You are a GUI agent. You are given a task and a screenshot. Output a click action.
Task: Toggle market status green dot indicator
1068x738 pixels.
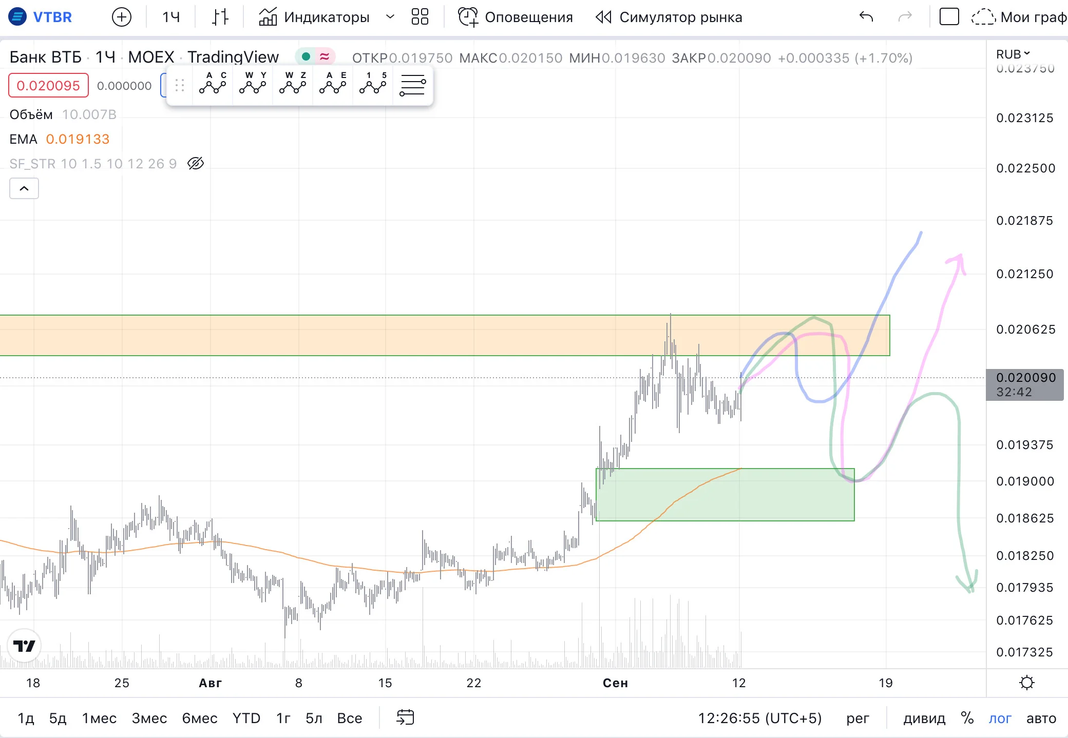tap(306, 56)
